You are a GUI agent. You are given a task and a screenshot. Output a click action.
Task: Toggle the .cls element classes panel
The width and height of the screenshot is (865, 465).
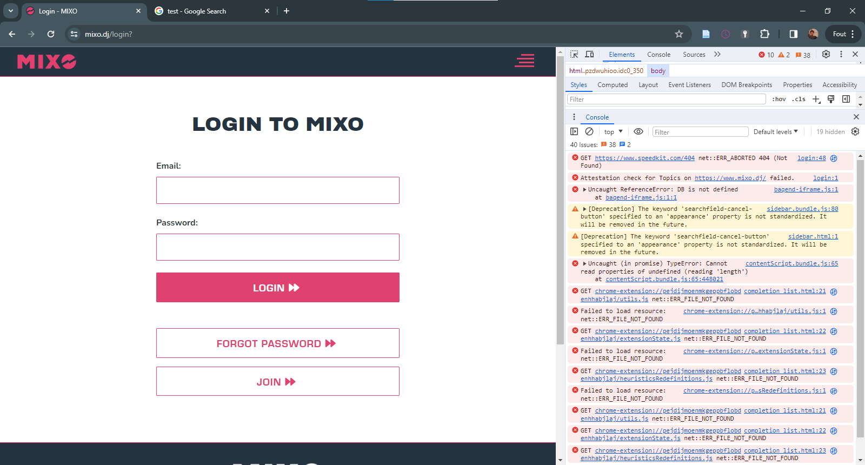(x=799, y=99)
